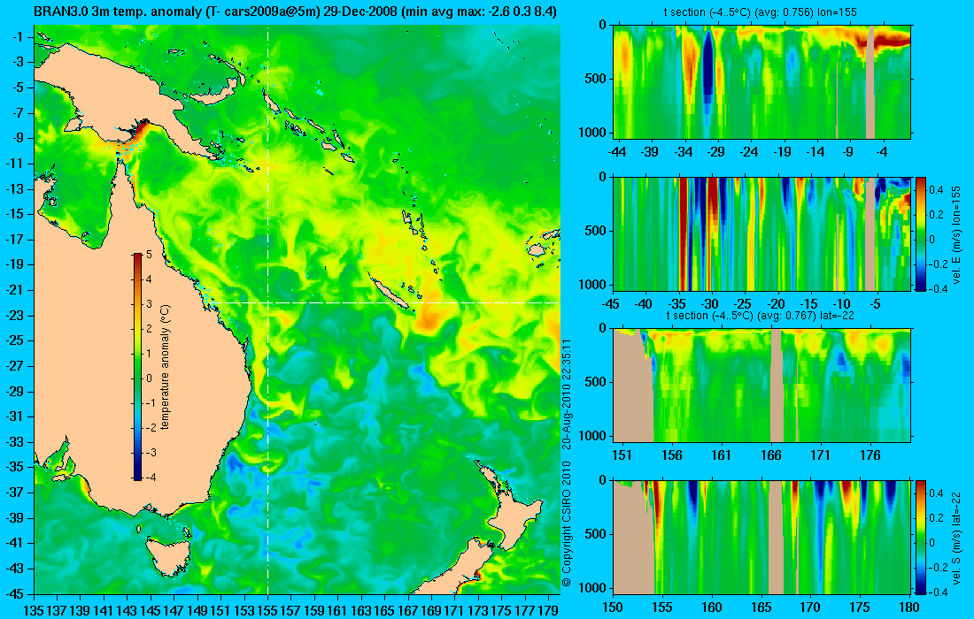Click the 'temperature anomaly (°C)' colorbar label
974x619 pixels.
[166, 367]
